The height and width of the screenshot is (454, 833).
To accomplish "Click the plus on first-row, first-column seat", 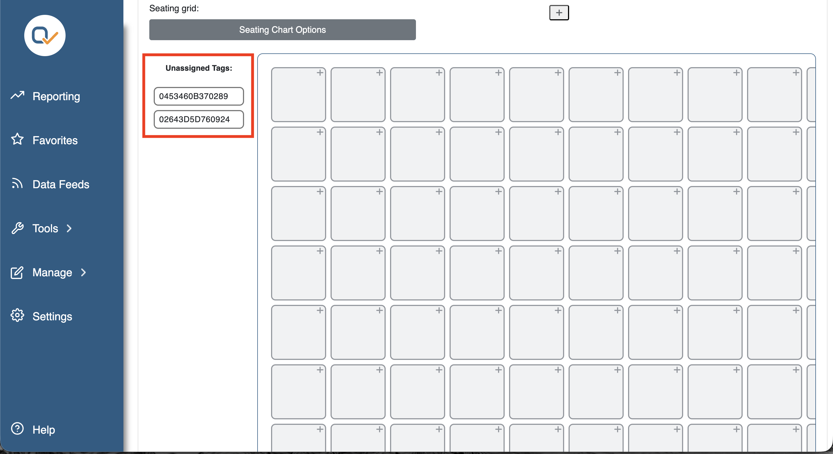I will click(x=320, y=73).
